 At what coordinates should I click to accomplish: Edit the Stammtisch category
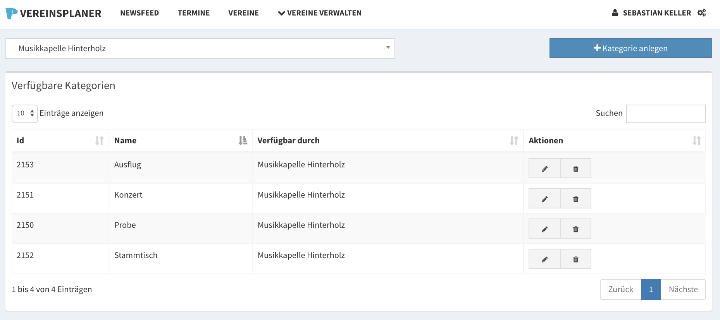click(x=544, y=259)
